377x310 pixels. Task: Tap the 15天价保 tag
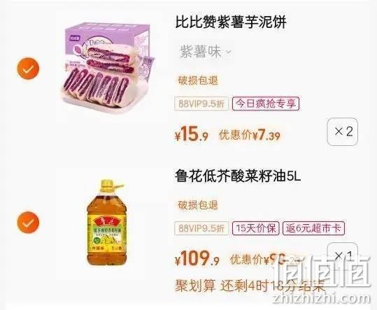255,228
